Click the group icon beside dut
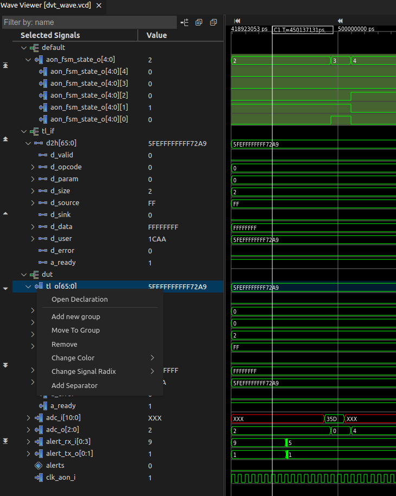This screenshot has height=496, width=396. [34, 275]
